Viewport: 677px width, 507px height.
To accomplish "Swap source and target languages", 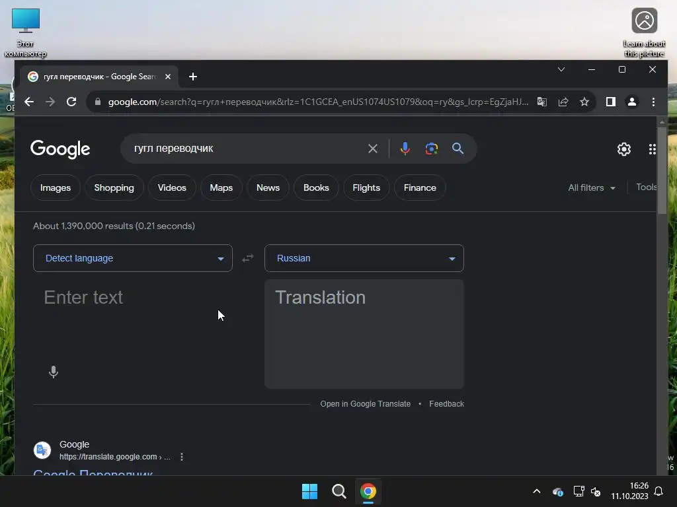I will [x=248, y=258].
